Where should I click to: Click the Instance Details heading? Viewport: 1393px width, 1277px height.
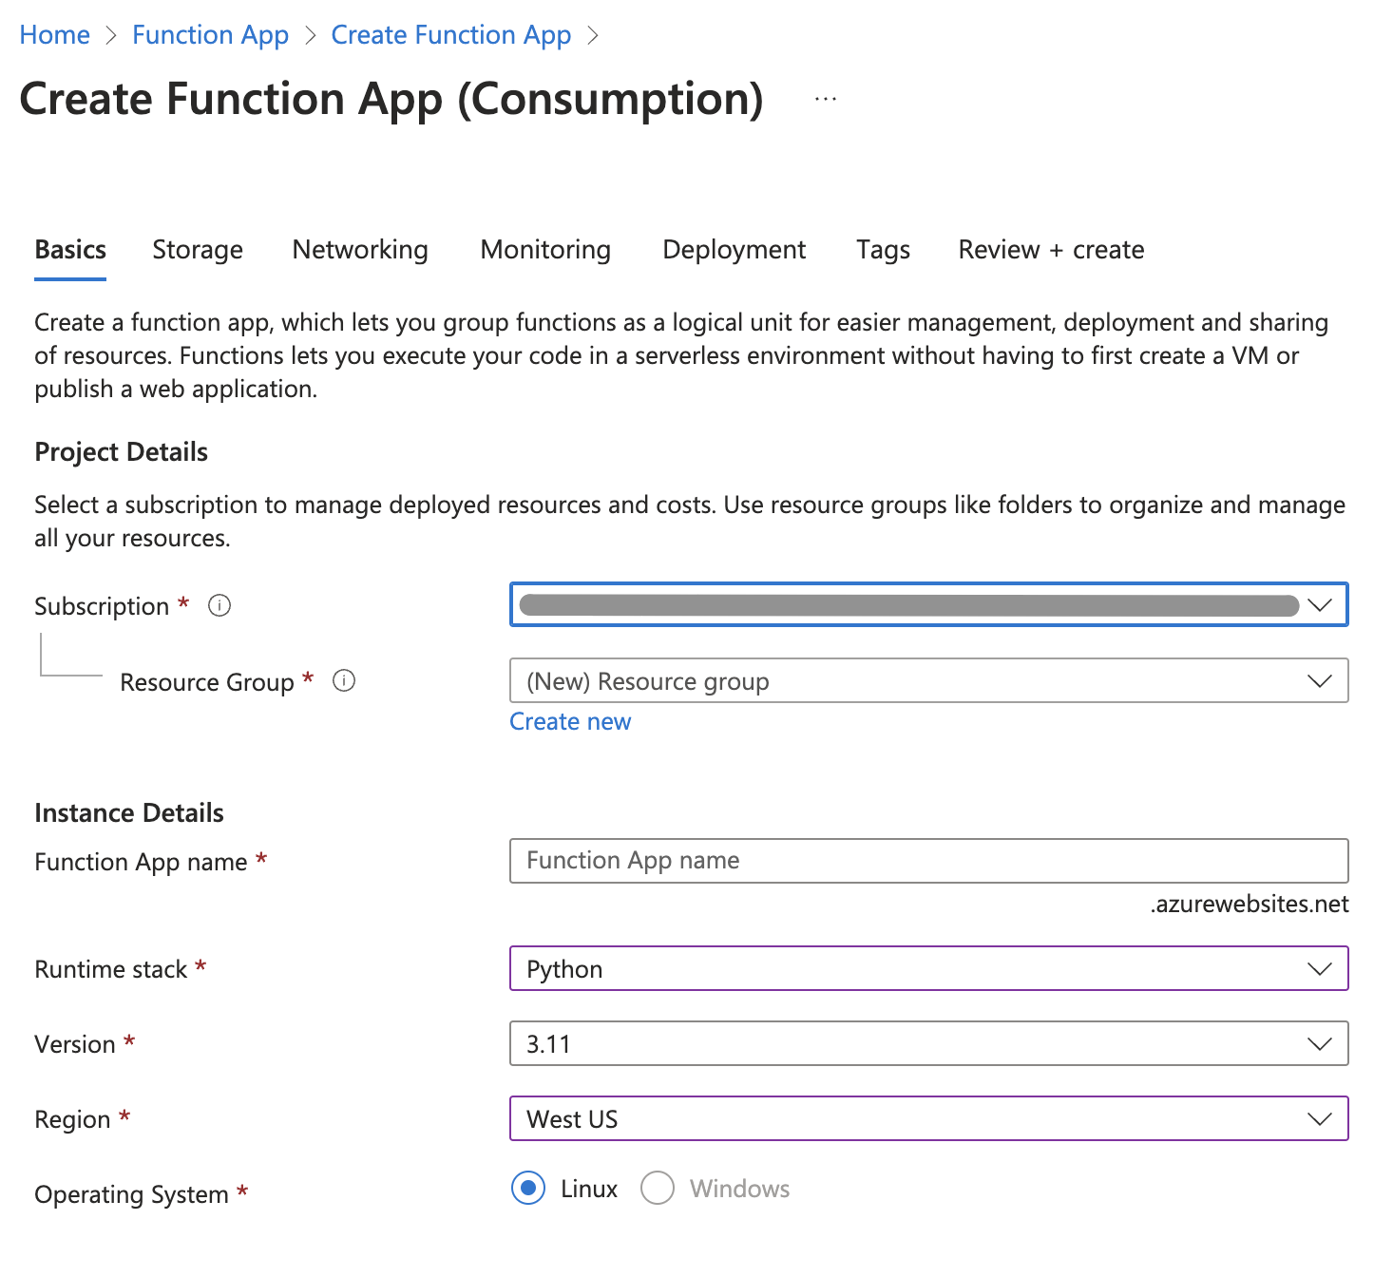pos(129,812)
